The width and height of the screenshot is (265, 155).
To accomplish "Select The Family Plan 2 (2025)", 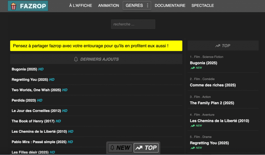I will [x=212, y=103].
